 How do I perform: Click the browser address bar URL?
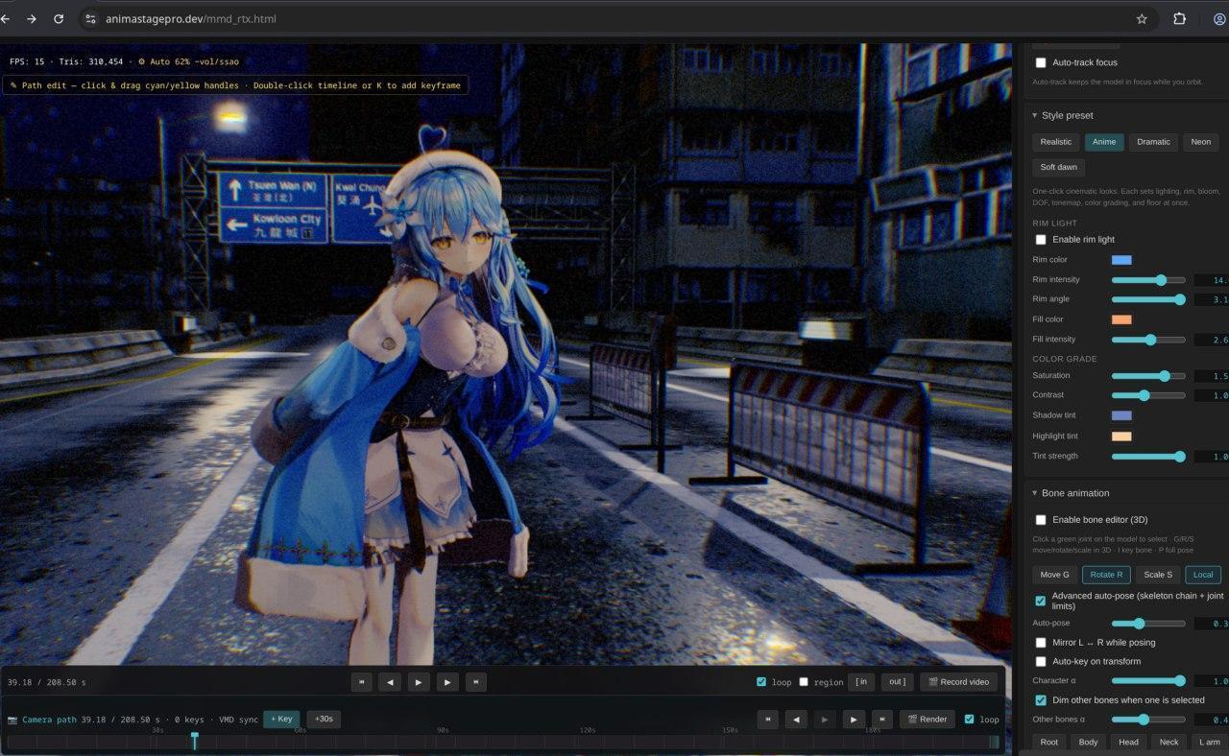[191, 18]
